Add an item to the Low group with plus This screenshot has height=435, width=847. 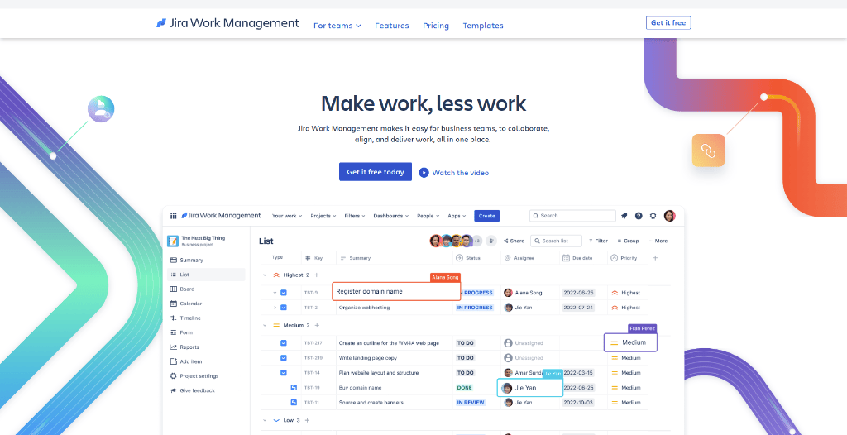[x=308, y=420]
